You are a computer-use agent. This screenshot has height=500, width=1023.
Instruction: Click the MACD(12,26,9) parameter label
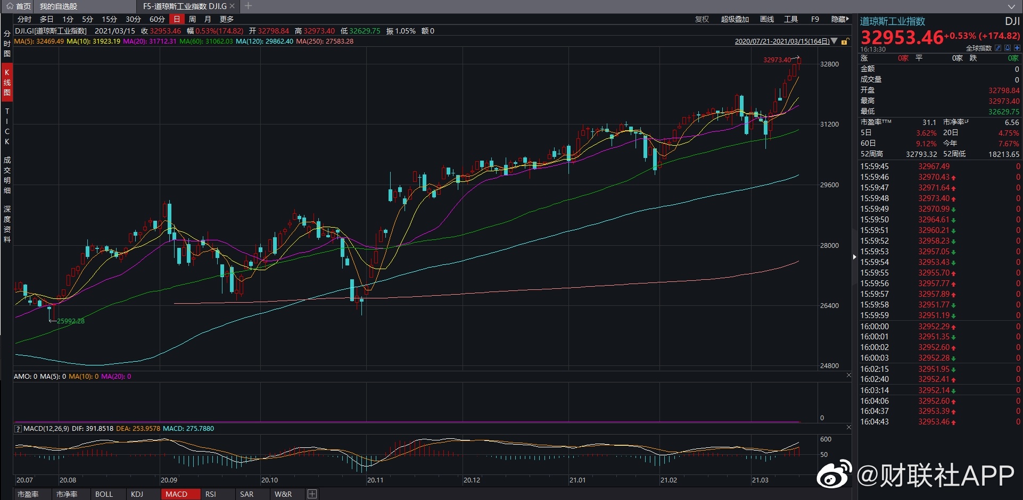click(x=46, y=428)
